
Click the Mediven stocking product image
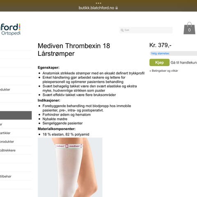(70, 167)
